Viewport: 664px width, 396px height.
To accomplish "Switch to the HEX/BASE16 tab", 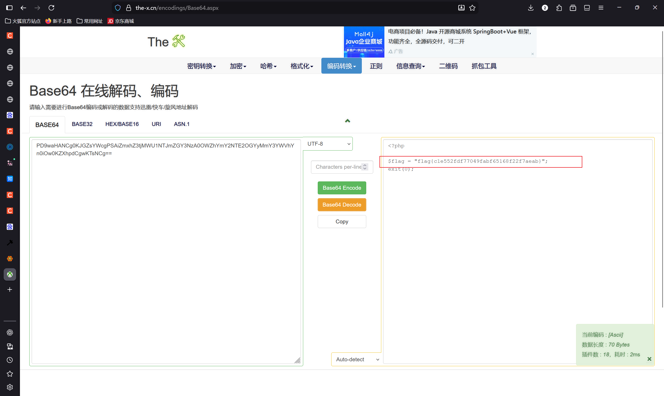I will [122, 124].
